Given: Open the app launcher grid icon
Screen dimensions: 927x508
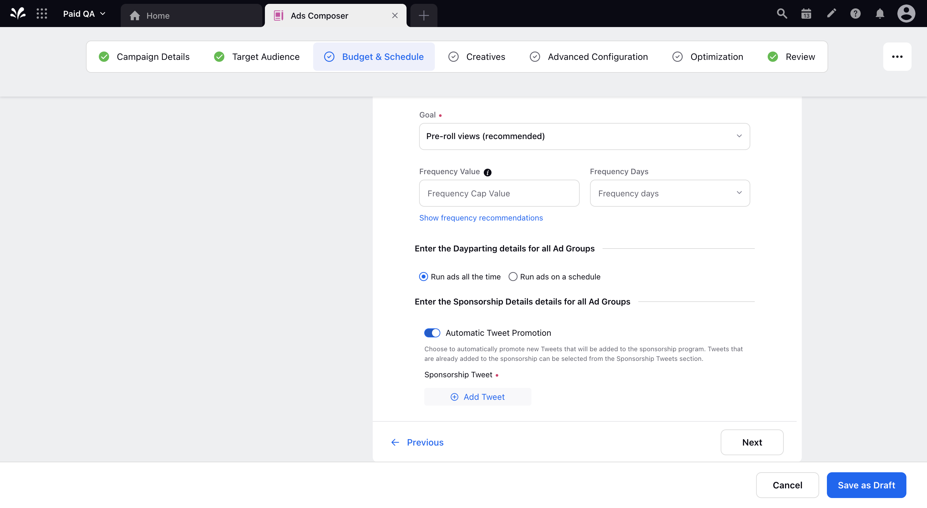Looking at the screenshot, I should [x=42, y=14].
